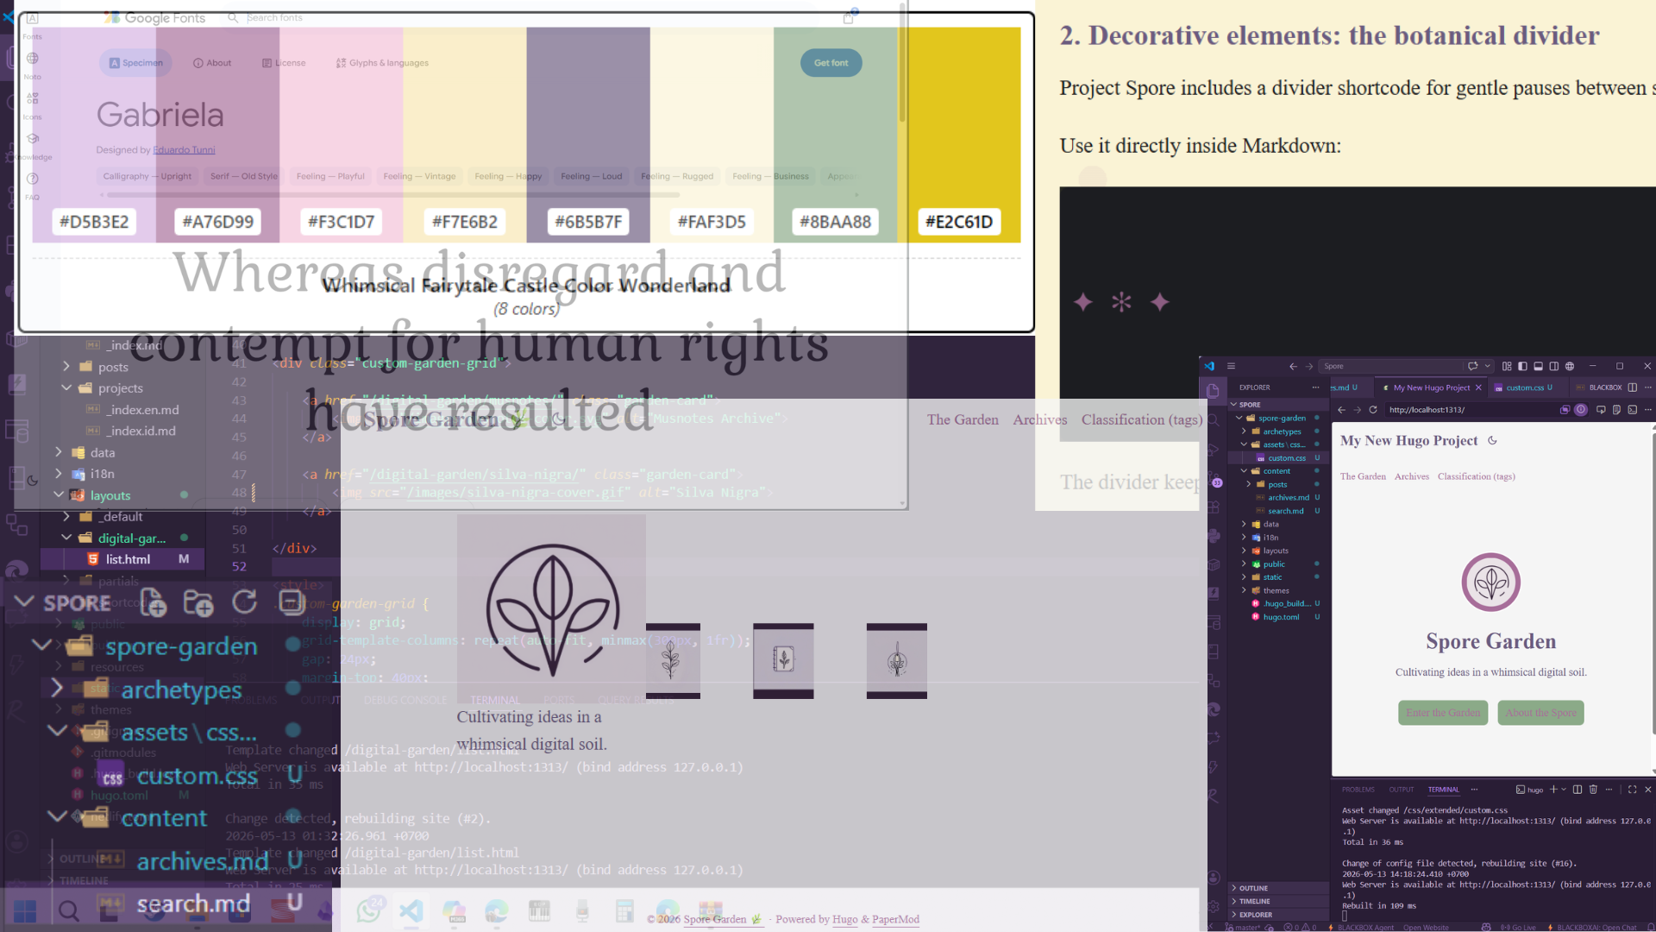Click the About the Spore button

(x=1540, y=713)
